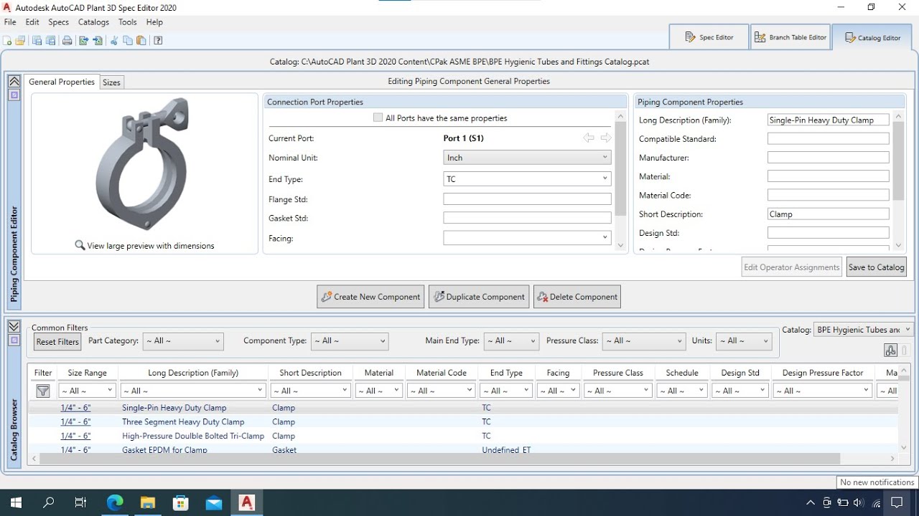Open the Nominal Unit dropdown showing Inch

click(x=527, y=158)
